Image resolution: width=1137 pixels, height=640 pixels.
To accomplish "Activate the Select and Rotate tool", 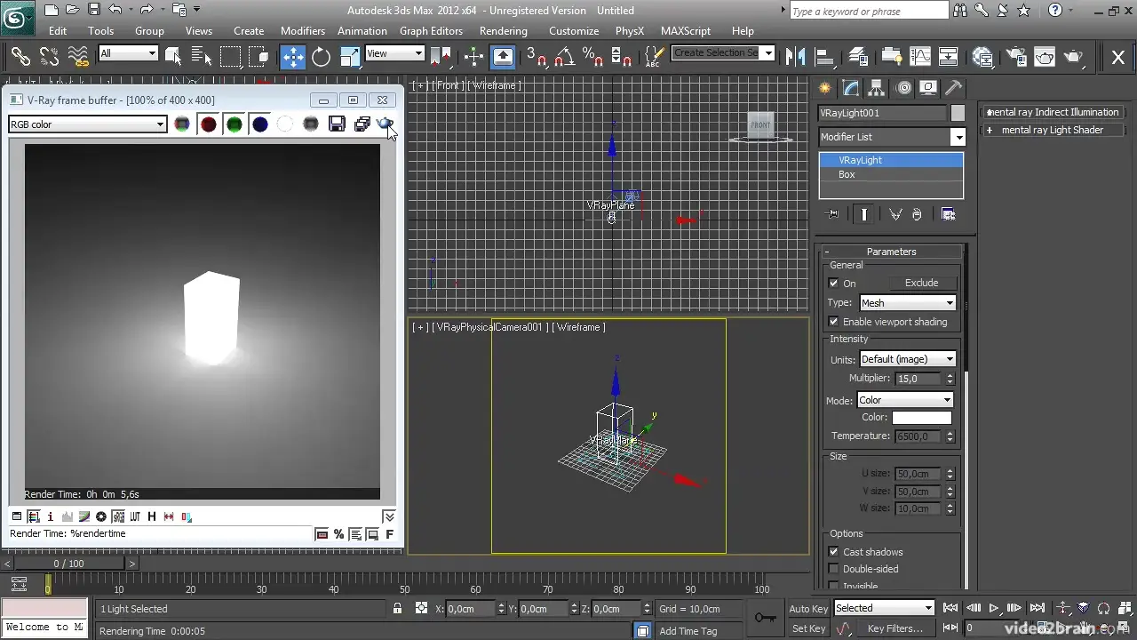I will click(x=321, y=57).
